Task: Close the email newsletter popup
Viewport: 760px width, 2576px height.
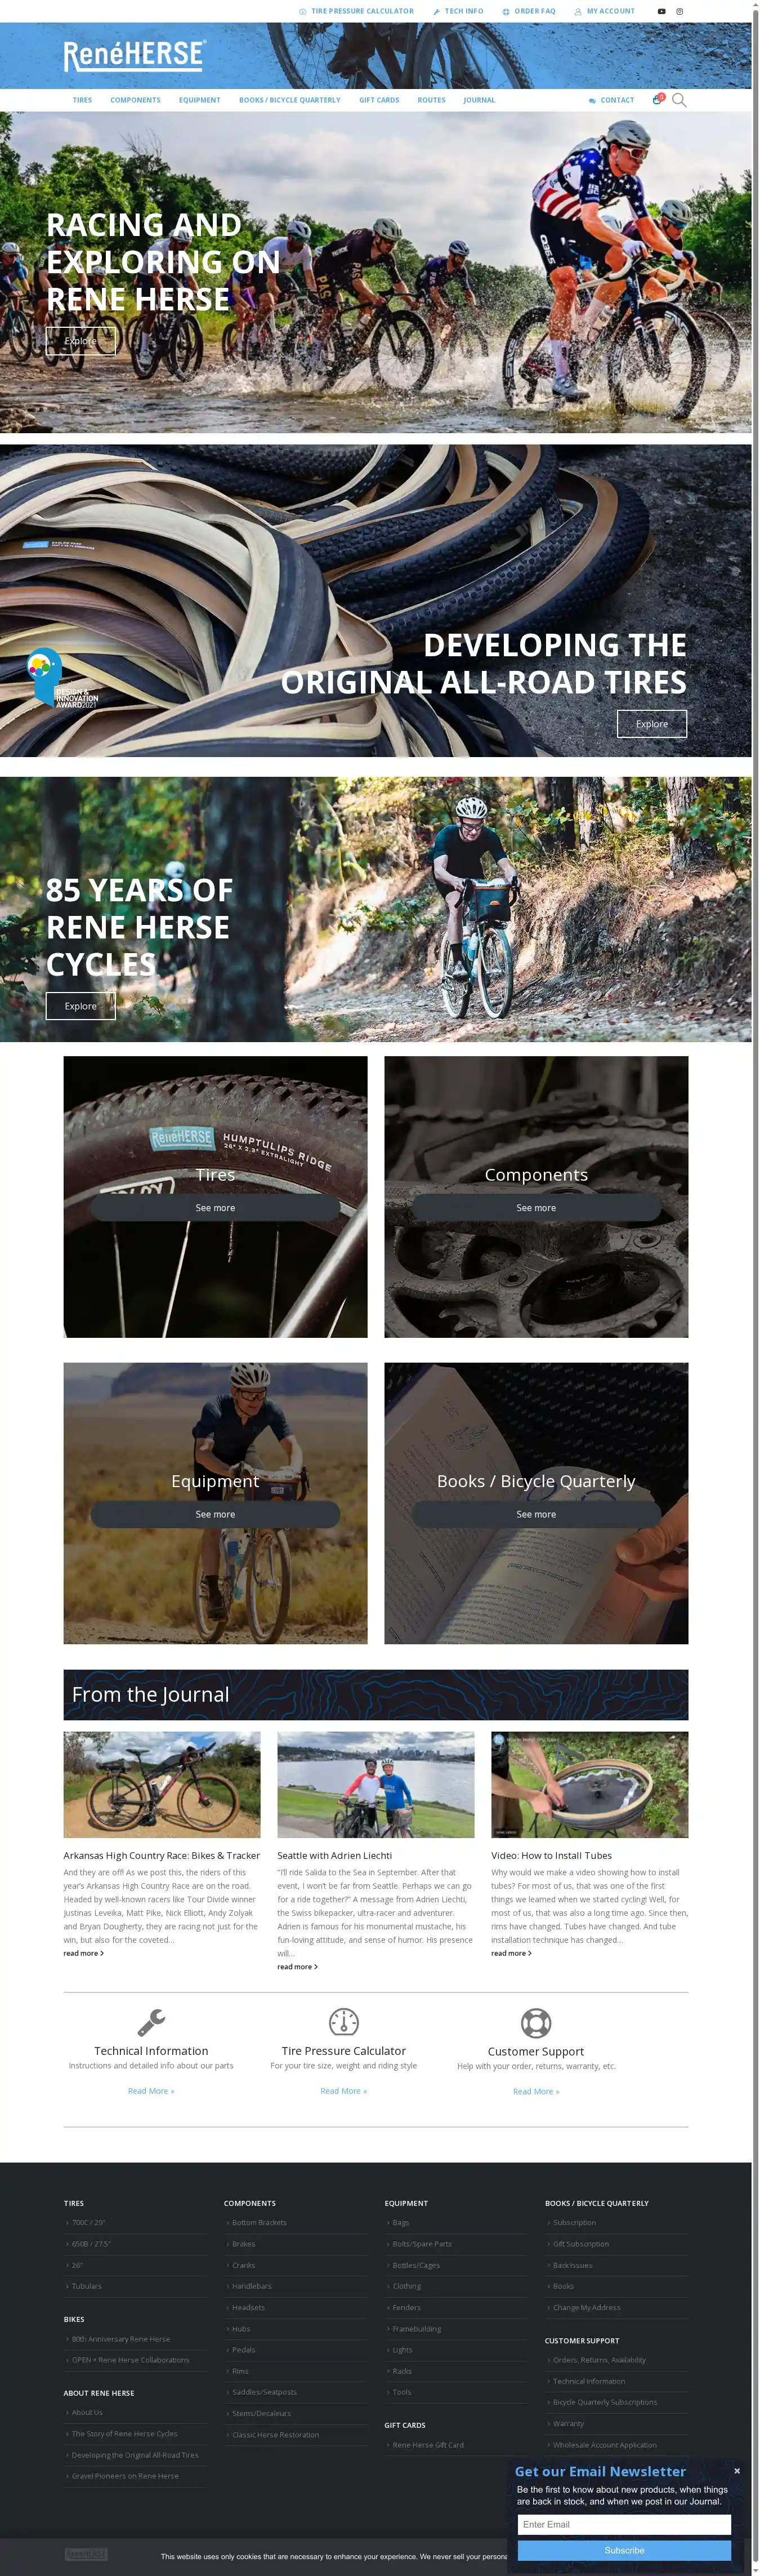Action: [737, 2470]
